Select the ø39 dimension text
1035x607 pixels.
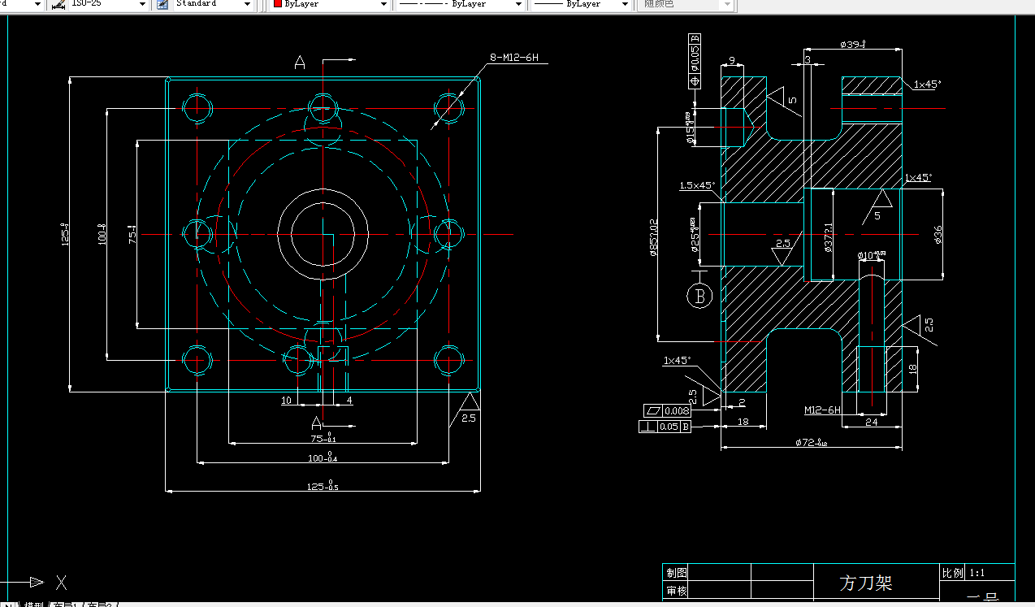851,44
